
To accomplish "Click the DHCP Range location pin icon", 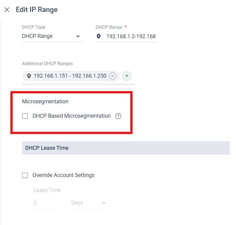I will [98, 36].
